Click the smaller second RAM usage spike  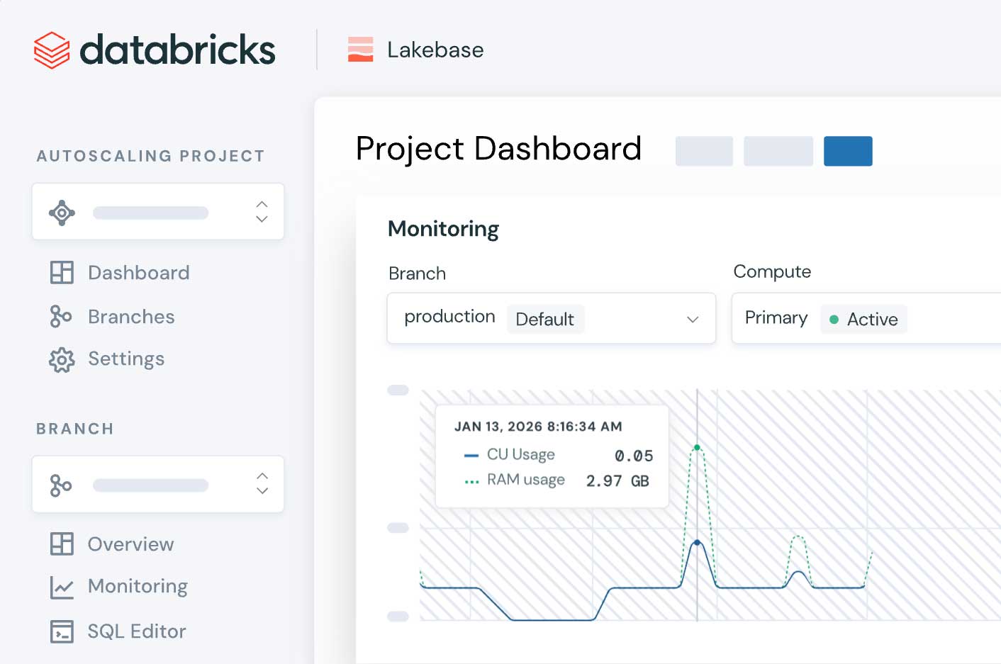pos(798,536)
